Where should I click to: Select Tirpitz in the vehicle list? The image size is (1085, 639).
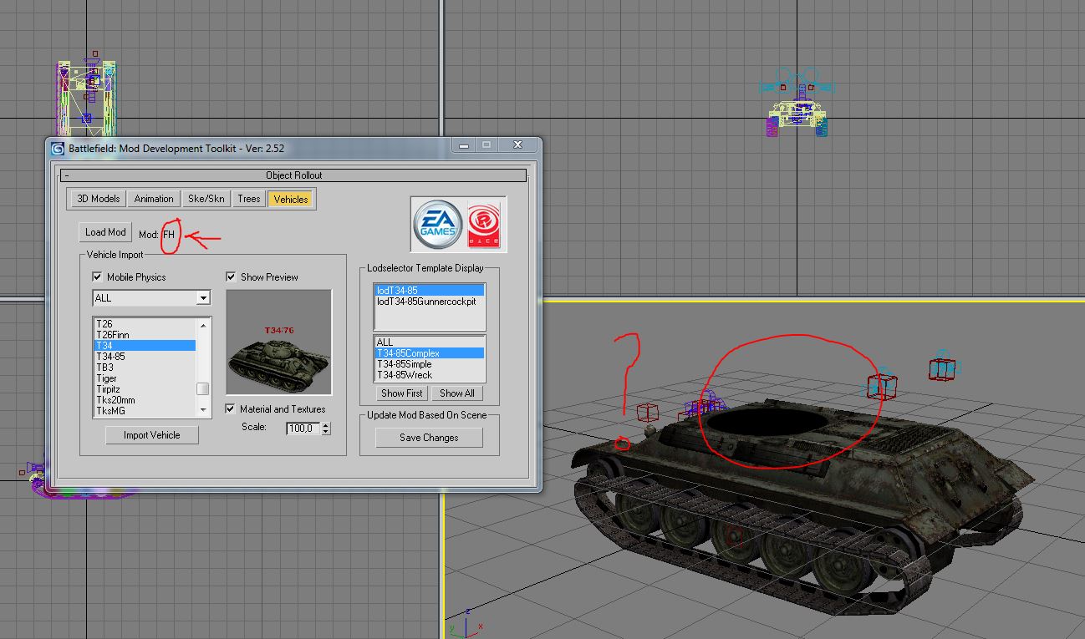pyautogui.click(x=145, y=388)
